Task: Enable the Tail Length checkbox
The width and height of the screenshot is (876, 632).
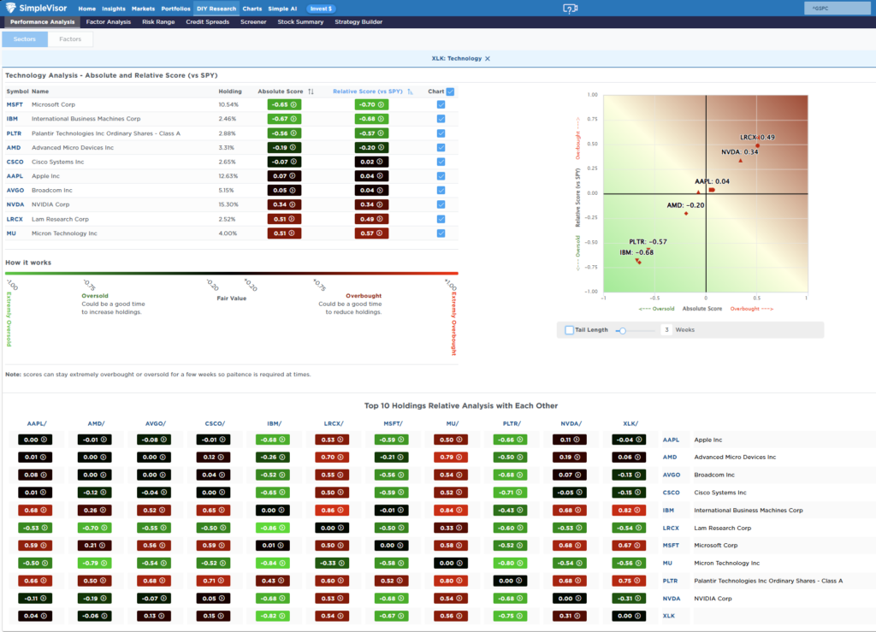Action: [x=570, y=330]
